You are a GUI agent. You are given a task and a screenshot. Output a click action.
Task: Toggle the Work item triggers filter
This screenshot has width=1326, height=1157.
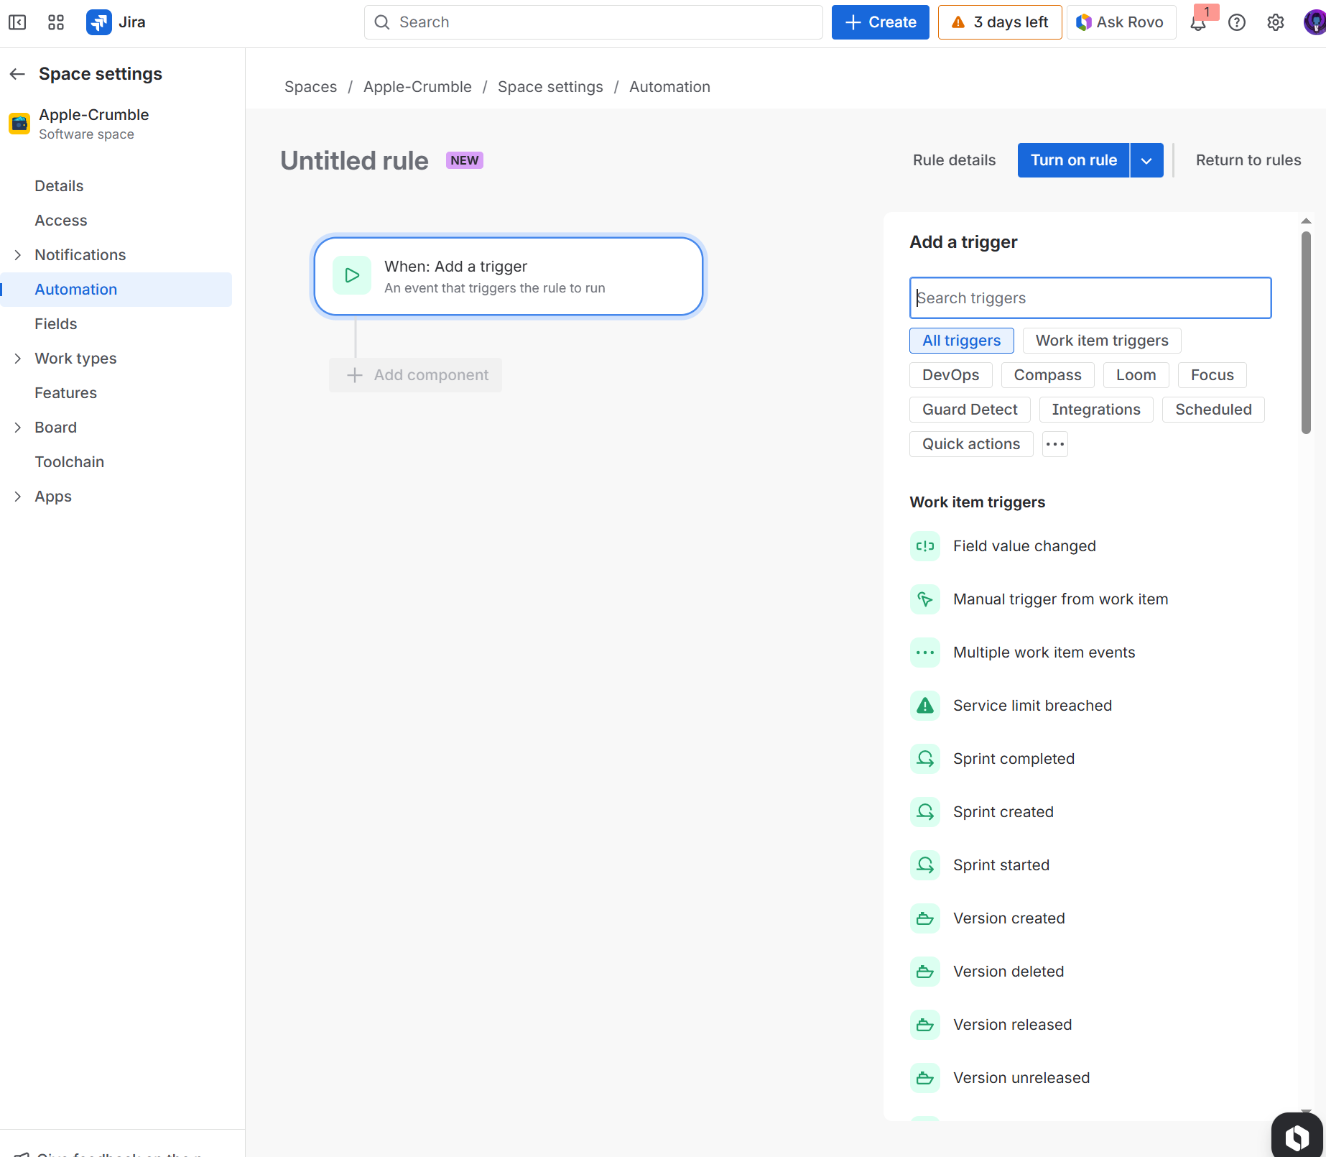pos(1101,341)
